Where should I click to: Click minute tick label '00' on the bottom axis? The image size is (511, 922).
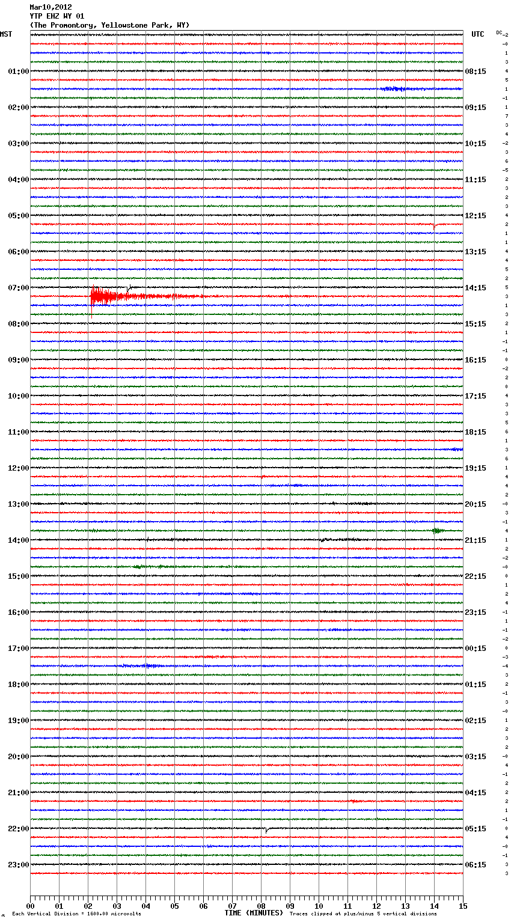point(30,906)
